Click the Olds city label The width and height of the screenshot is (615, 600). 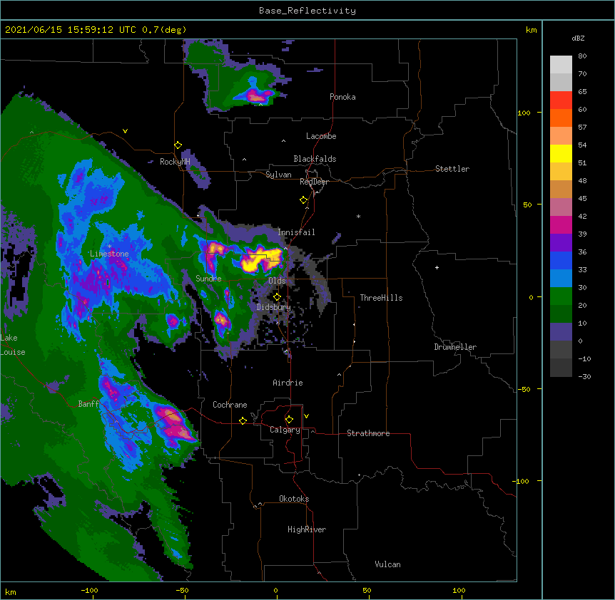pyautogui.click(x=277, y=281)
